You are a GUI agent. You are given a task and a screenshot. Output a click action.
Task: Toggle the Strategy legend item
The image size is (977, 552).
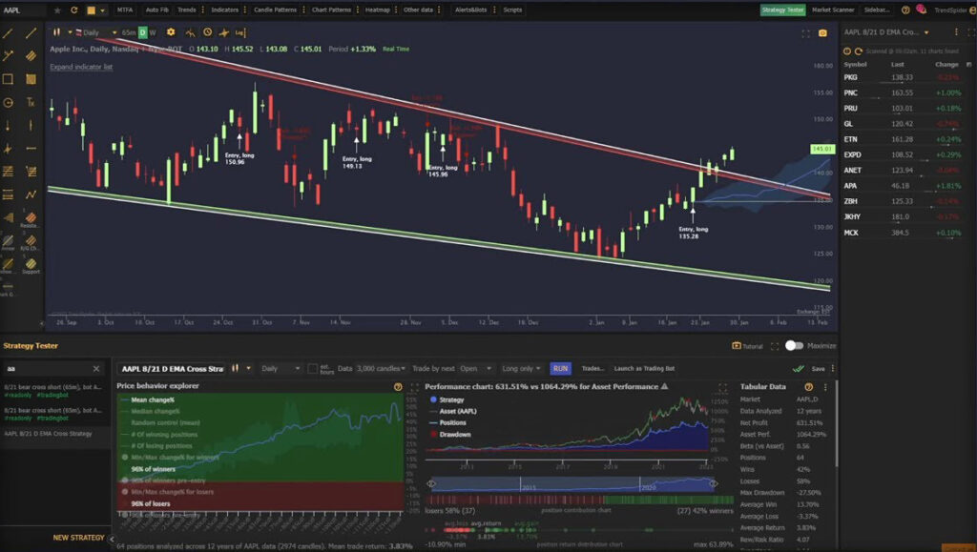(x=447, y=399)
